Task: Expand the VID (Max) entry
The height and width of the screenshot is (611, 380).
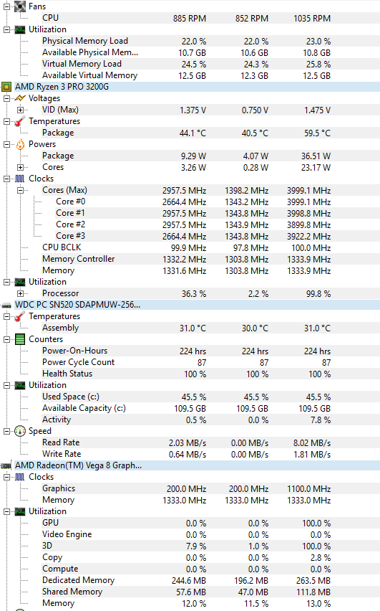Action: pyautogui.click(x=20, y=110)
